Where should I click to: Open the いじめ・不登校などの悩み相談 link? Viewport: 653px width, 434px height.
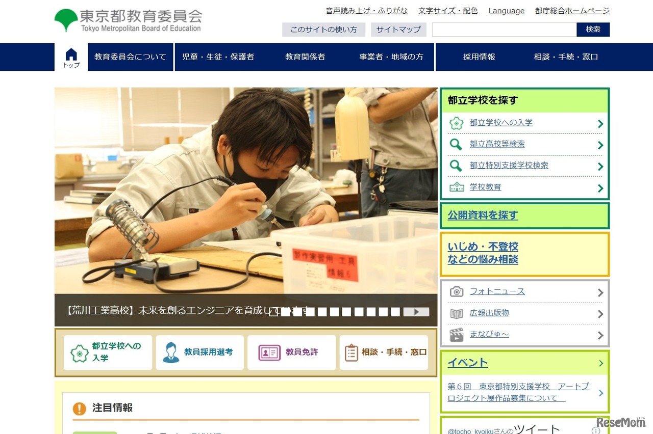point(483,253)
